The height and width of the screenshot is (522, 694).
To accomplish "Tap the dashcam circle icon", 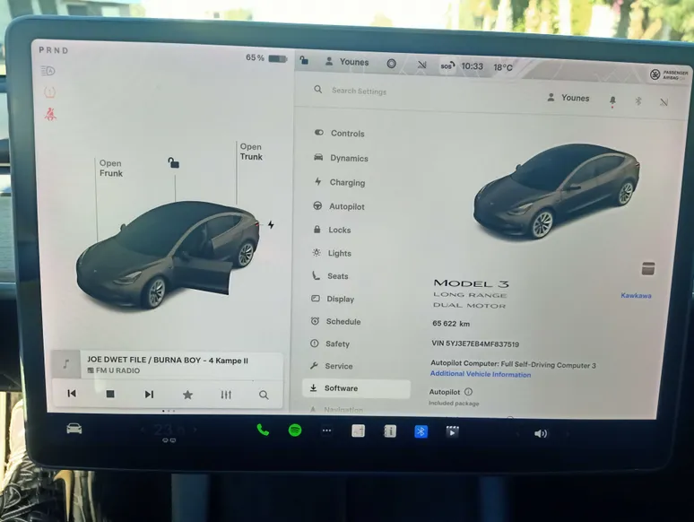I will click(391, 64).
